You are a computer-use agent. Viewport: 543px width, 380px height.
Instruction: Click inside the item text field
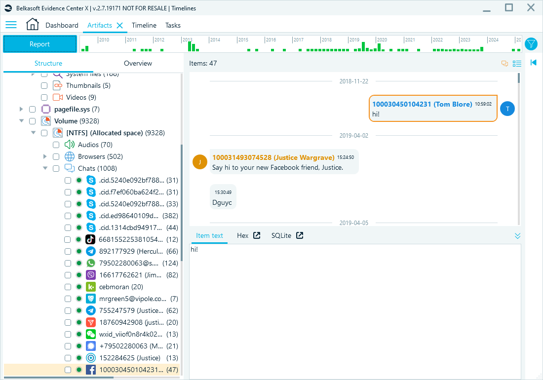click(x=355, y=311)
